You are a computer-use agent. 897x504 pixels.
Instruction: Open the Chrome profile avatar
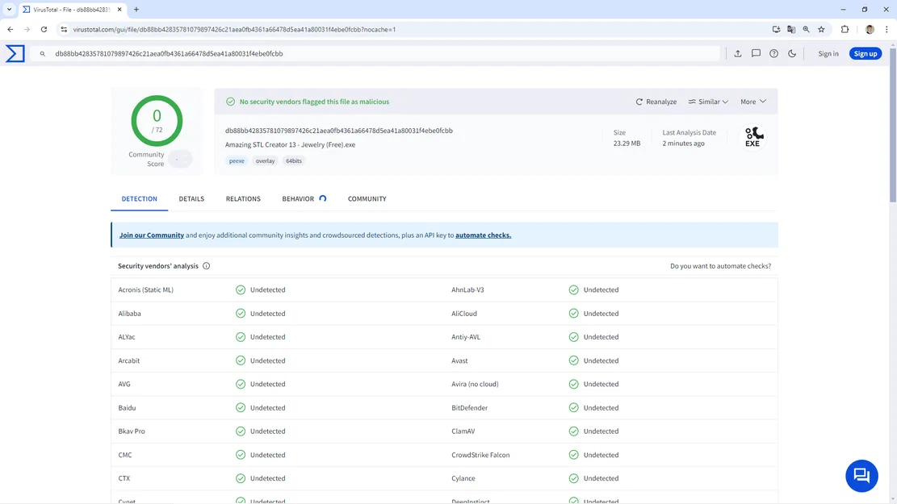[870, 29]
